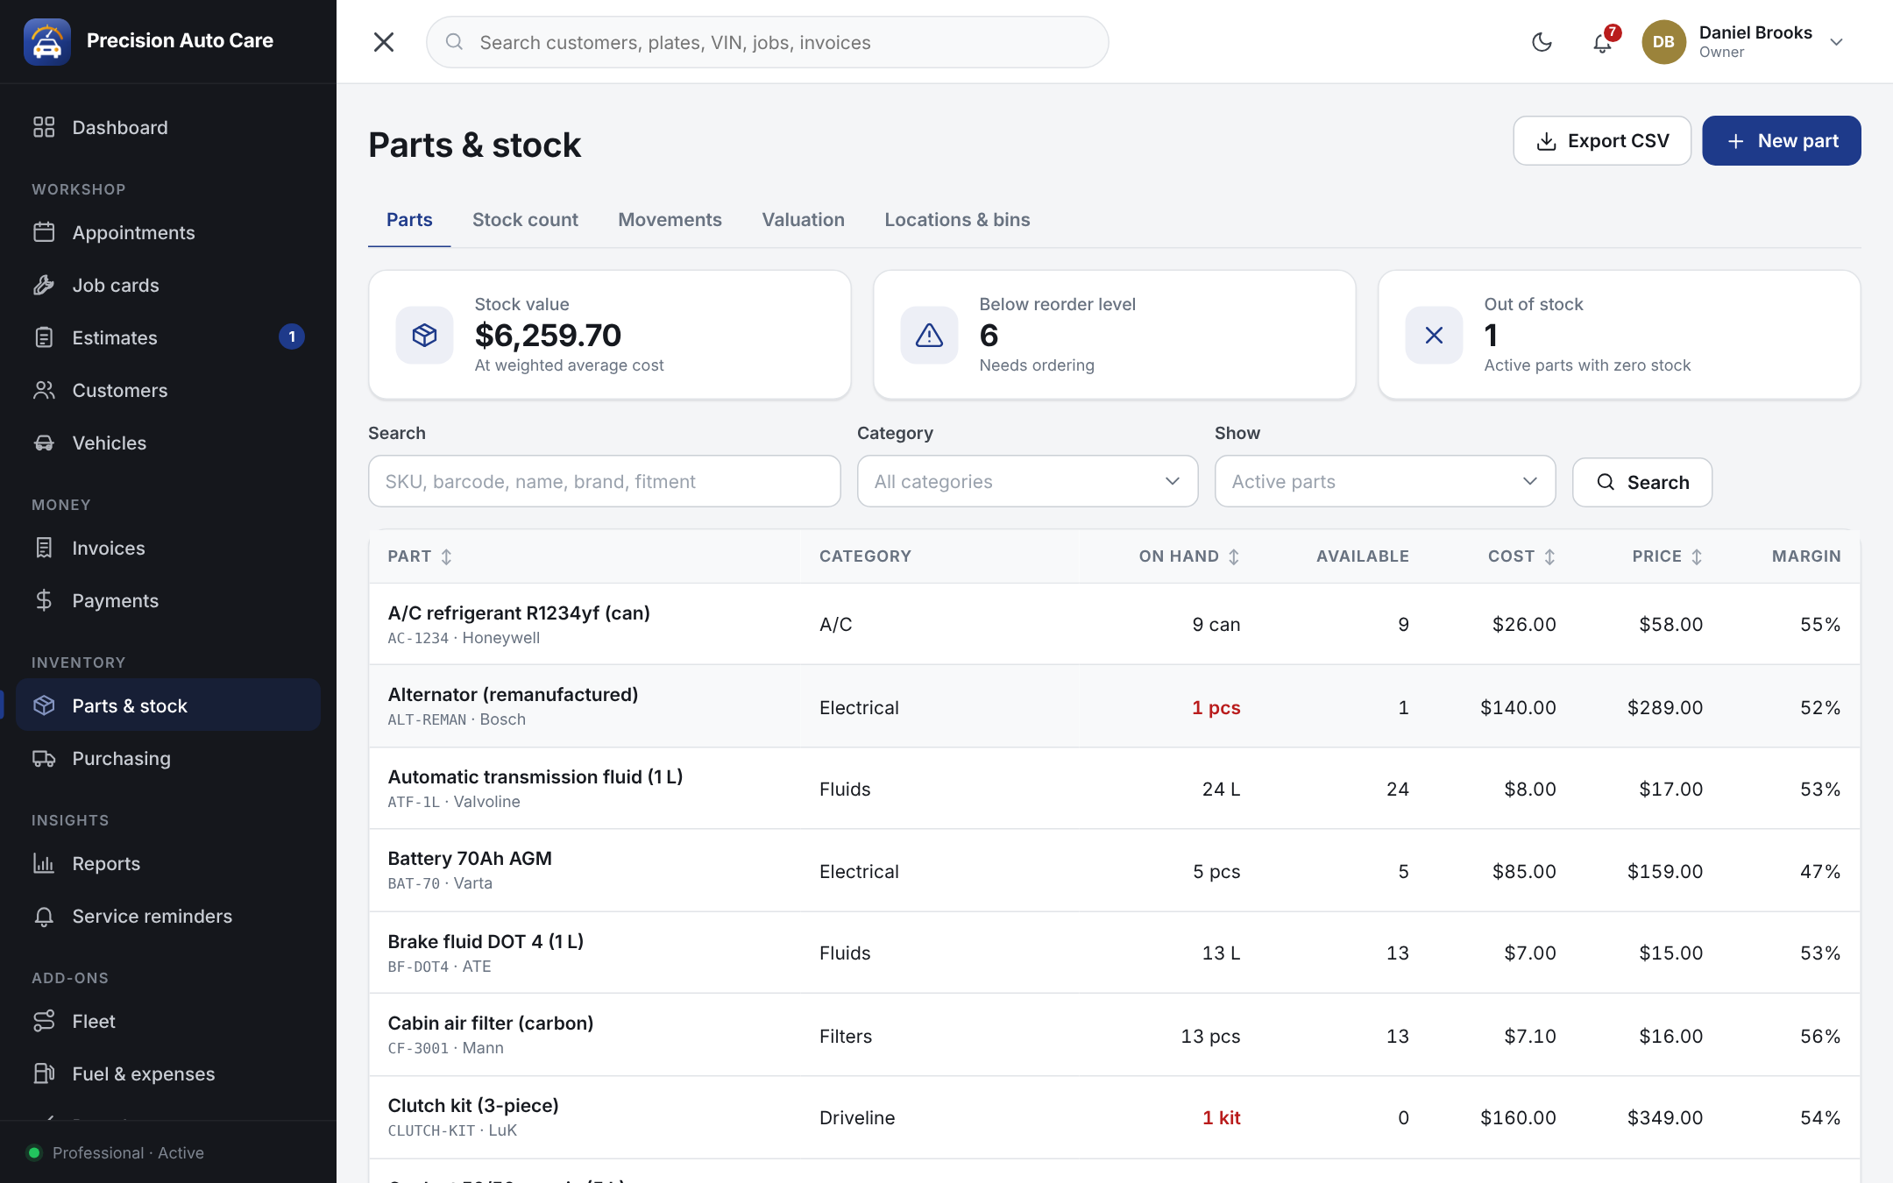Image resolution: width=1893 pixels, height=1183 pixels.
Task: Switch to Locations & bins tab
Action: coord(957,220)
